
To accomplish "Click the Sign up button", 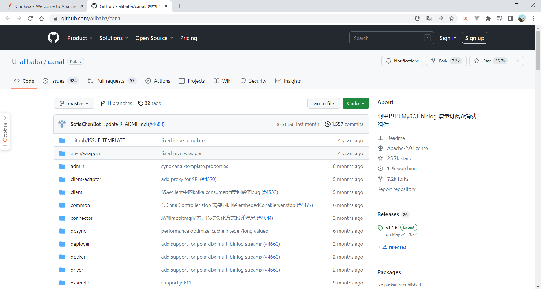I will click(x=475, y=38).
